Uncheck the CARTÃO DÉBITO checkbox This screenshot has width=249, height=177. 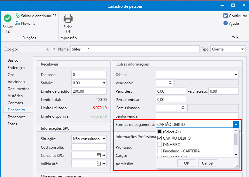pos(160,138)
